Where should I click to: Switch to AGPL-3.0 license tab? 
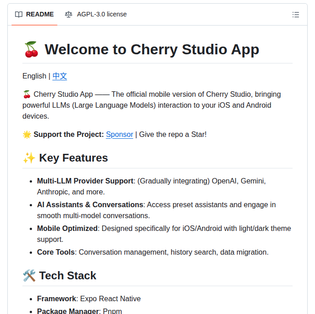[96, 14]
